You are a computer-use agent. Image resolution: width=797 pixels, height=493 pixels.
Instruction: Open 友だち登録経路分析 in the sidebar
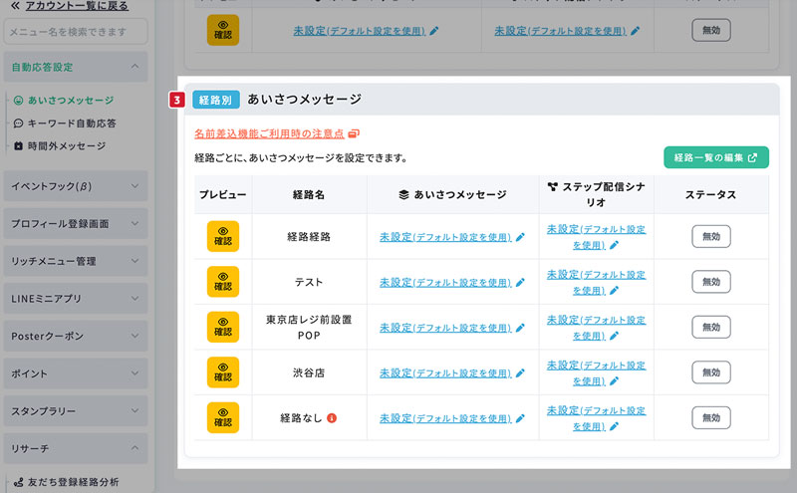pyautogui.click(x=72, y=482)
